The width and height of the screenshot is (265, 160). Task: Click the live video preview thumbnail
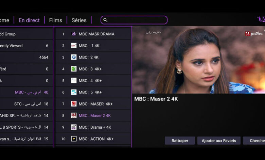point(198,60)
